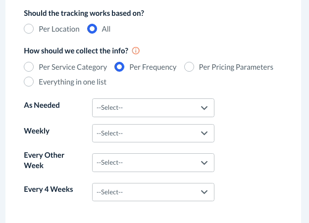Image resolution: width=309 pixels, height=223 pixels.
Task: Select Everything in one list option
Action: (x=29, y=82)
